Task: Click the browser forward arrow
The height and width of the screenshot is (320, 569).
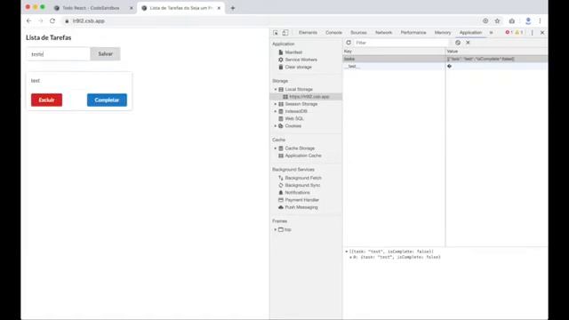Action: click(x=41, y=21)
